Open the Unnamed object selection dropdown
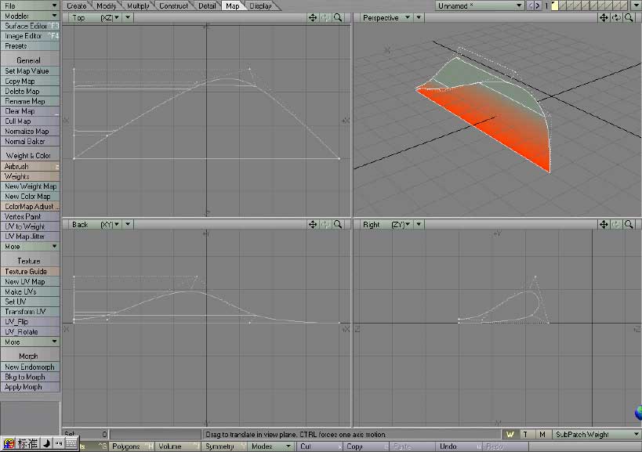The height and width of the screenshot is (452, 642). [x=480, y=5]
